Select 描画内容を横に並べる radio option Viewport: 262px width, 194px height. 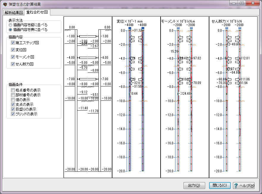pos(11,30)
